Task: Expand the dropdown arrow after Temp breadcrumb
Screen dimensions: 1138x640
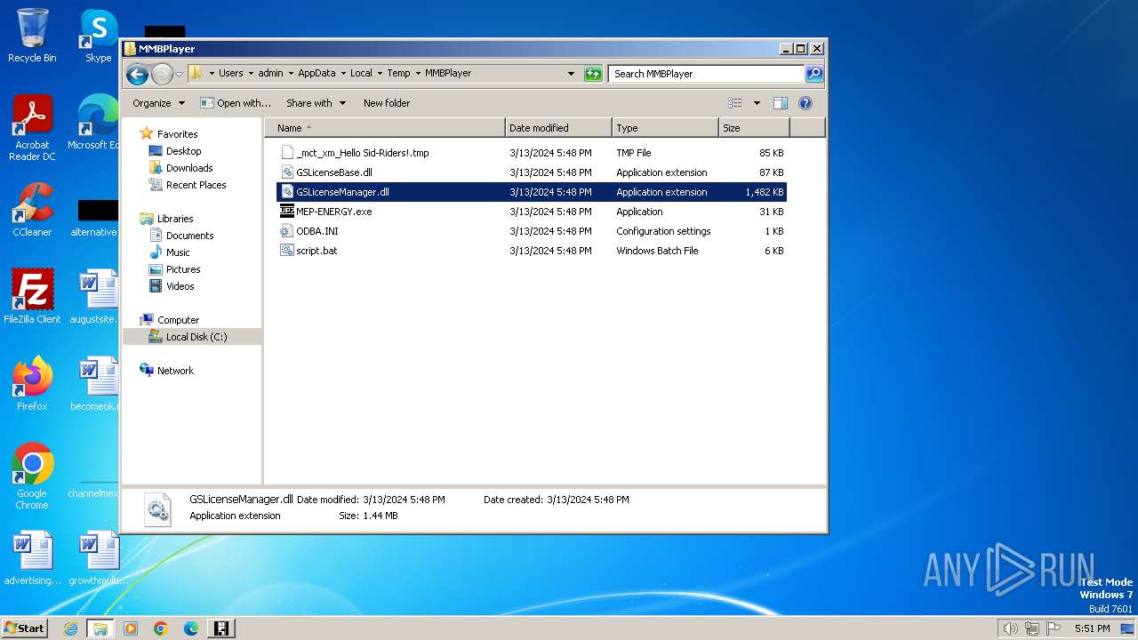Action: click(x=417, y=74)
